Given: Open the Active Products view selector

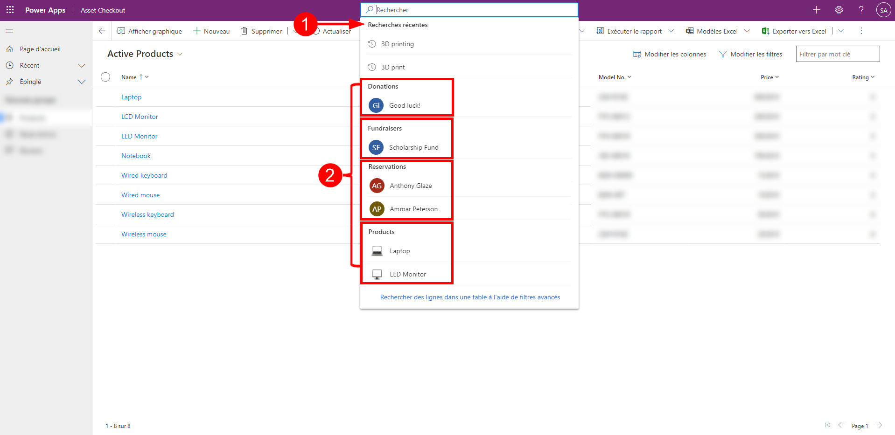Looking at the screenshot, I should (x=181, y=54).
